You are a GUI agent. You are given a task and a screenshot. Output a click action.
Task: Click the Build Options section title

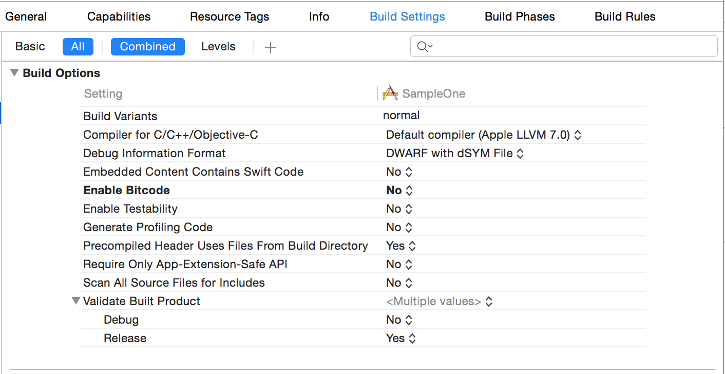pyautogui.click(x=62, y=73)
